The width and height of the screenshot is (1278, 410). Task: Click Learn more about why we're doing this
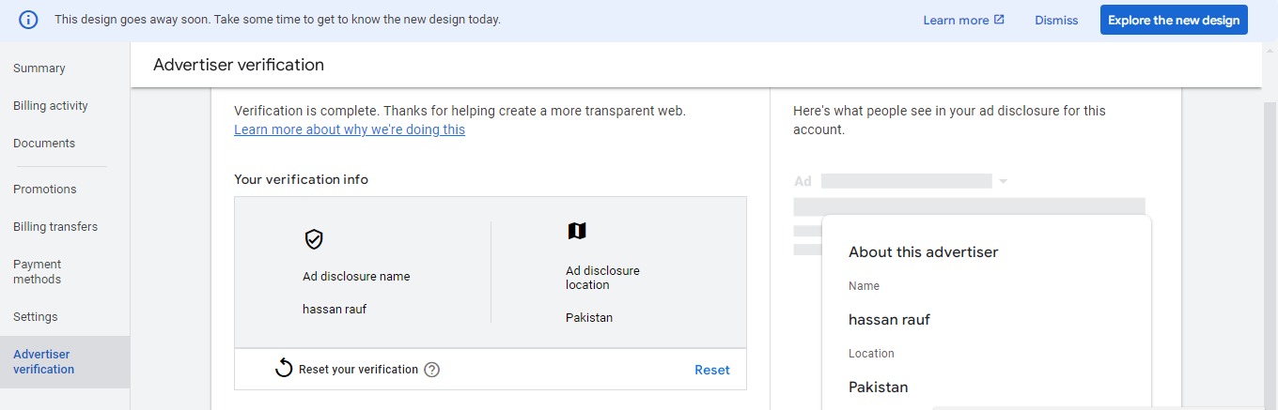[350, 129]
